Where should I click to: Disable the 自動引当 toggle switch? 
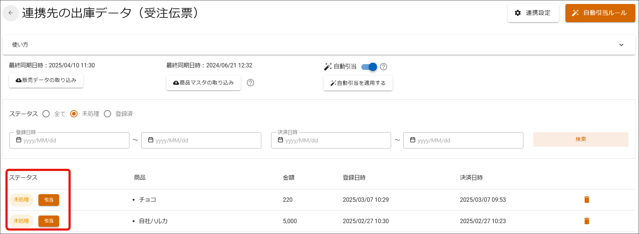coord(369,67)
